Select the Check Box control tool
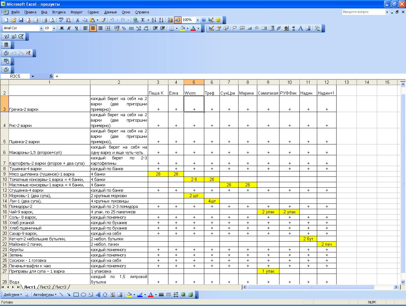Screen dimensions: 406x306 [x=235, y=28]
